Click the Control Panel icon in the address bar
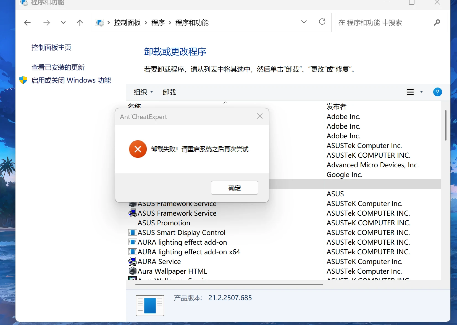 tap(99, 22)
